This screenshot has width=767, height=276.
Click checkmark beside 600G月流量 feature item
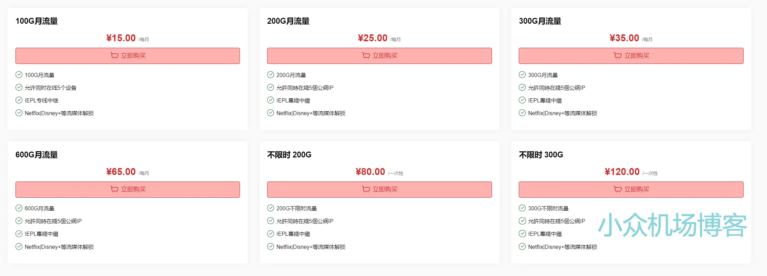(x=19, y=208)
